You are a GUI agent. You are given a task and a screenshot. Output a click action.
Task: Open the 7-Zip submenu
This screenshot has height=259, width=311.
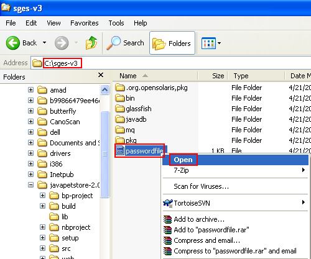point(235,170)
